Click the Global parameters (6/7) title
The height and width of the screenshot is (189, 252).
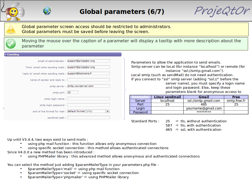(x=122, y=12)
